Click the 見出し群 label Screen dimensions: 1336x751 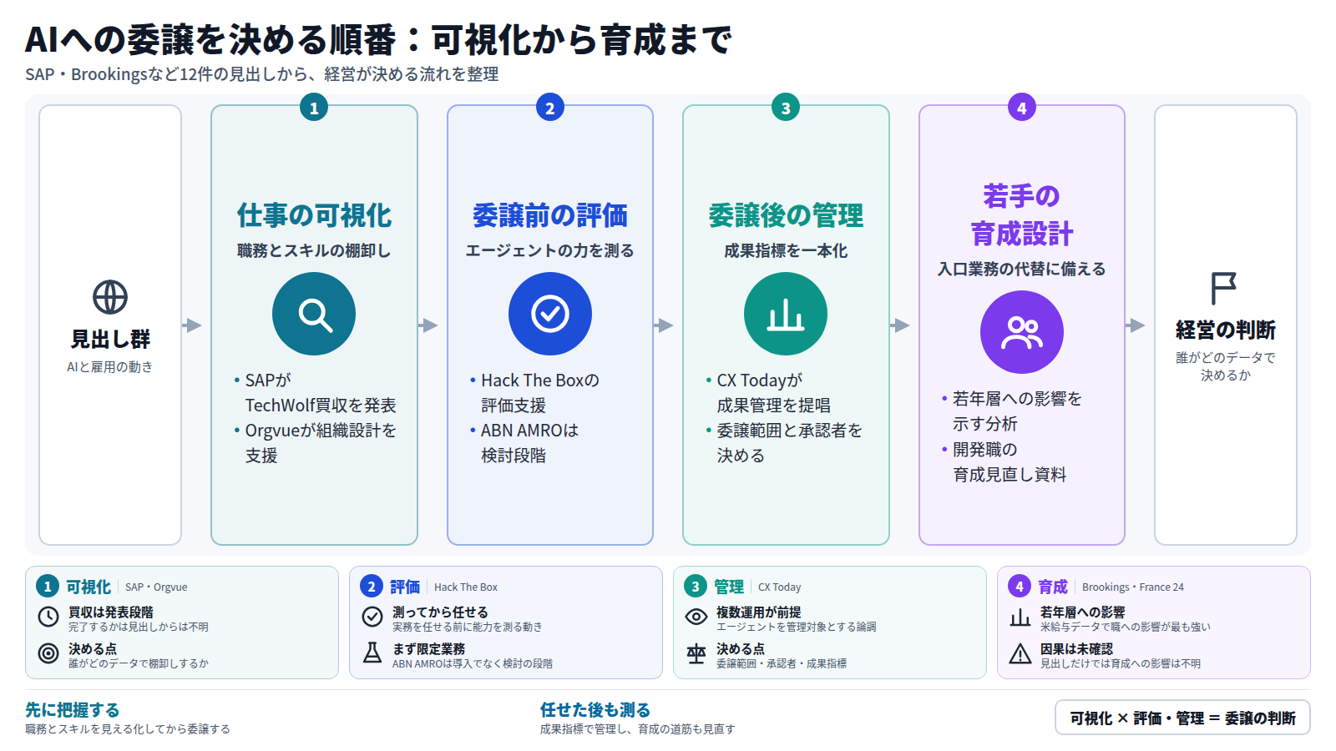click(x=110, y=339)
